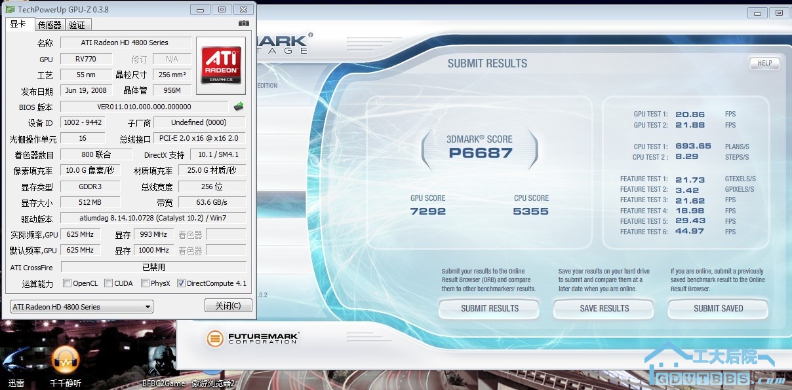792x390 pixels.
Task: Minimize the GPU-Z window
Action: coord(201,10)
